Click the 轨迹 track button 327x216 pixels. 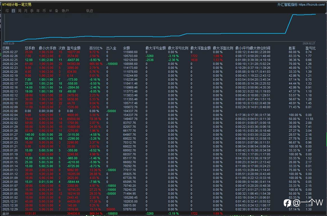tap(90, 11)
